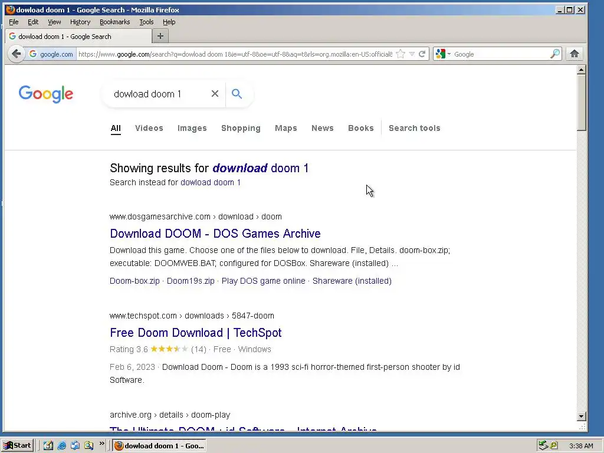
Task: Click the second system tray icon
Action: point(554,445)
